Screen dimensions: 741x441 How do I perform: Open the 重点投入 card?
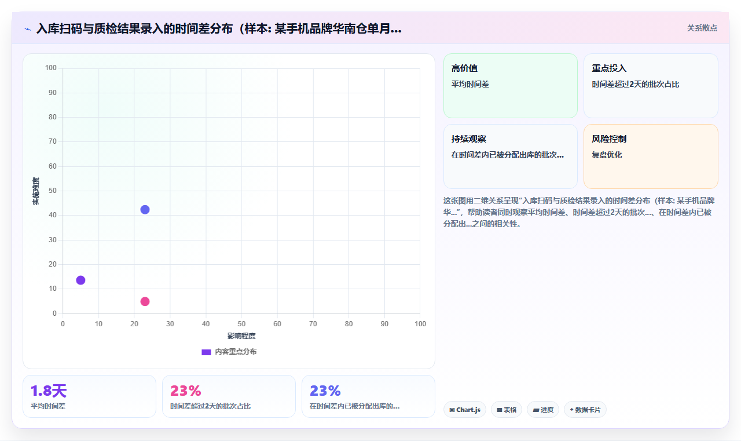(651, 86)
